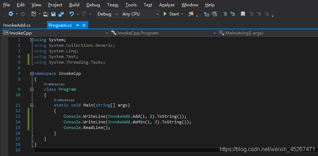Open the Edit menu
The width and height of the screenshot is (318, 156).
21,5
